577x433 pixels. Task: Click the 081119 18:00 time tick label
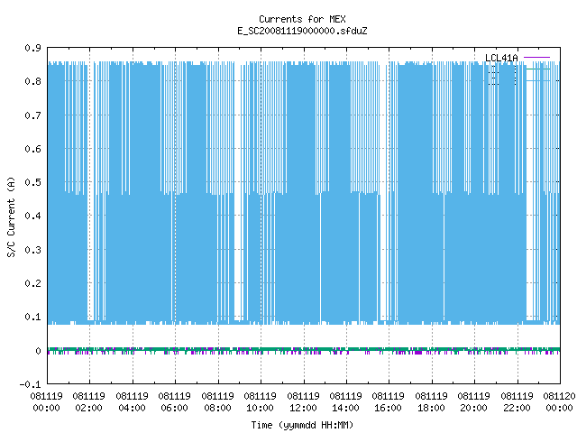point(431,402)
